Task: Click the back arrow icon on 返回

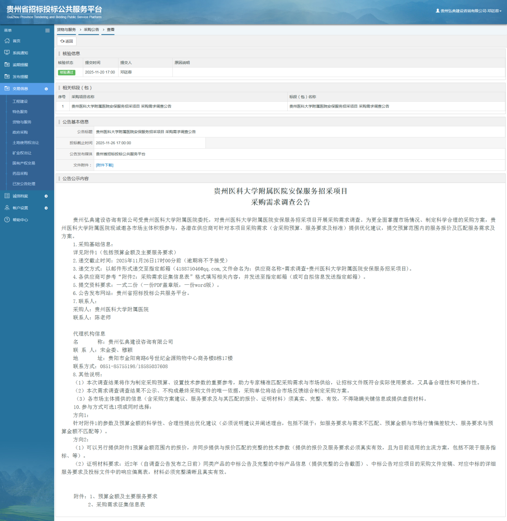Action: 63,41
